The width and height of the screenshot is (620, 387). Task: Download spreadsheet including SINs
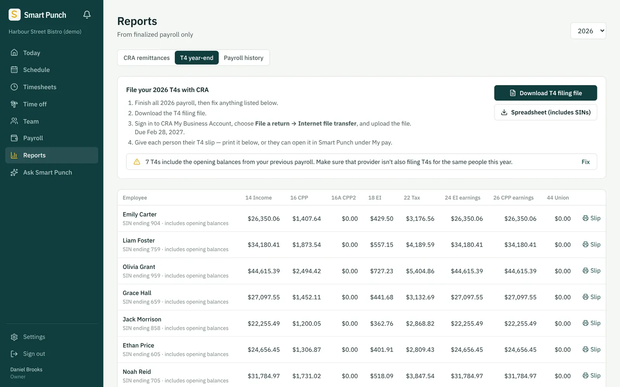pos(546,112)
